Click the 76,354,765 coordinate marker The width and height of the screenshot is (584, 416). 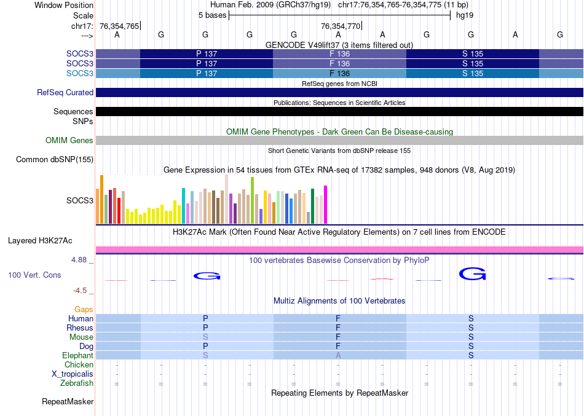pyautogui.click(x=119, y=26)
